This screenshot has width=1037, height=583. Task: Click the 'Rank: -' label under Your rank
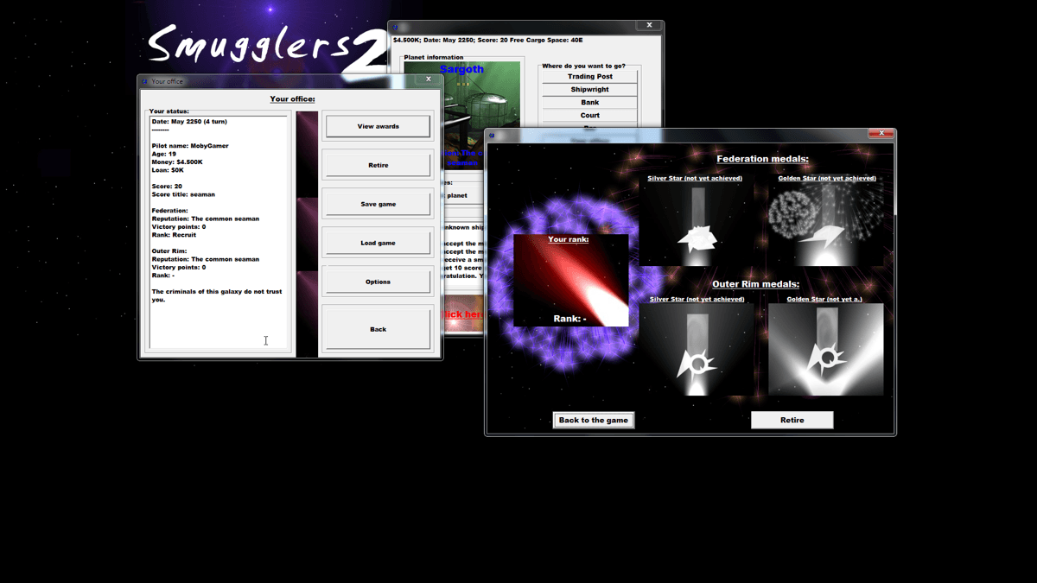tap(570, 319)
